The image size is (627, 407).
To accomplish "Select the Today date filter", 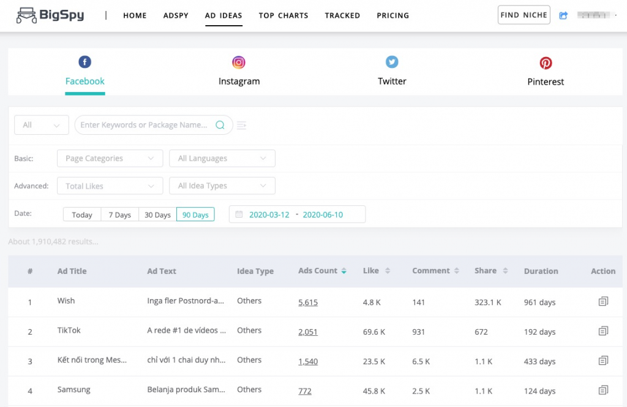I will [x=82, y=215].
